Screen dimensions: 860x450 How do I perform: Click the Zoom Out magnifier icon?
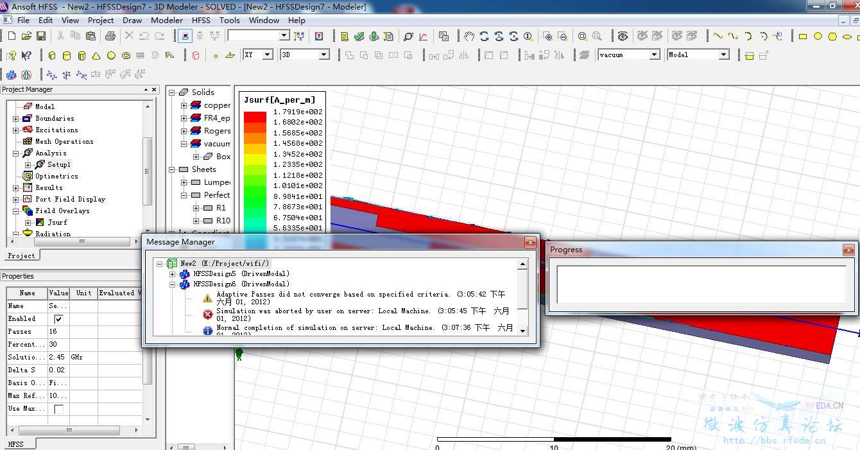coord(562,36)
